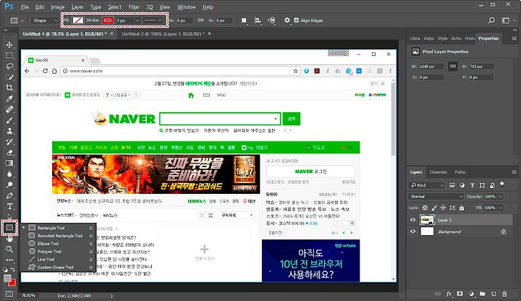This screenshot has height=301, width=521.
Task: Select the Pen tool
Action: (9, 195)
